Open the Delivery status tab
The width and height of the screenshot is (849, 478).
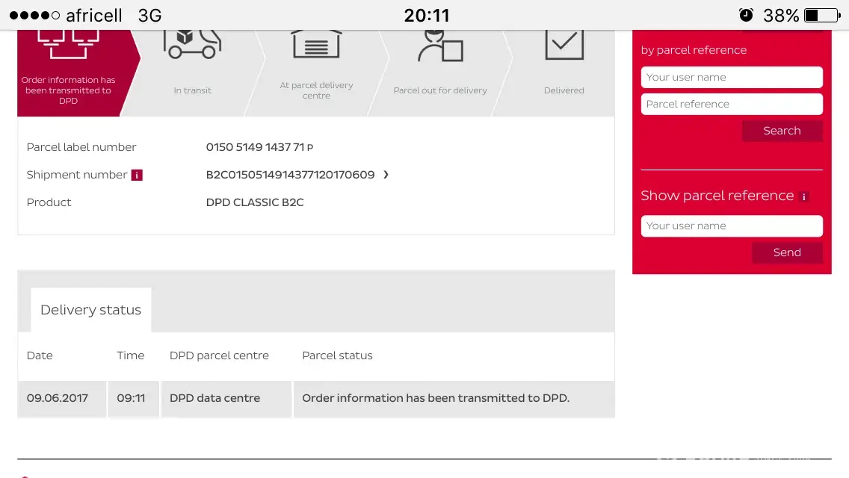(91, 310)
